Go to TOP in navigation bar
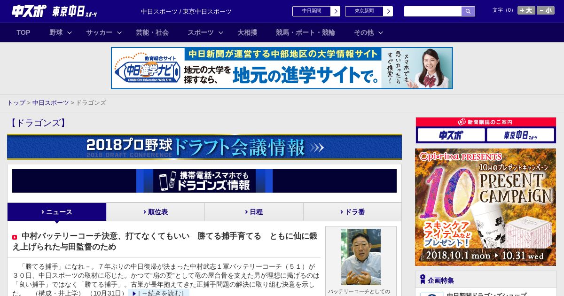This screenshot has width=564, height=296. click(23, 32)
